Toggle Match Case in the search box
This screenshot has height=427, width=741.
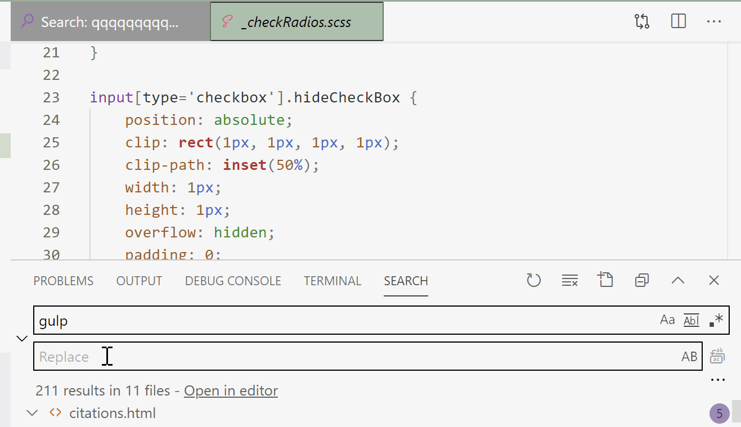click(667, 320)
